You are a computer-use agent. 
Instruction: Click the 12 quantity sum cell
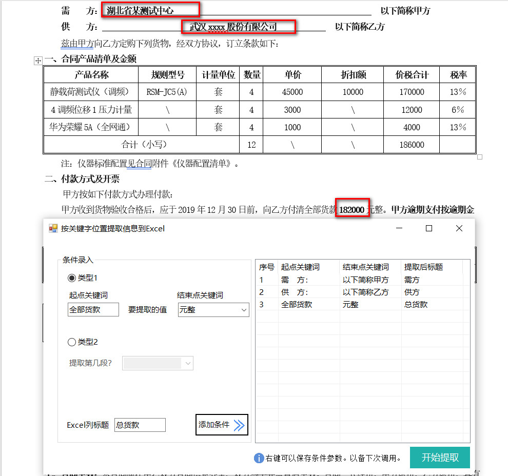pyautogui.click(x=251, y=145)
